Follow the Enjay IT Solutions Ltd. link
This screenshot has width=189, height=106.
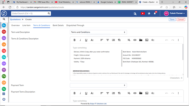(98, 104)
